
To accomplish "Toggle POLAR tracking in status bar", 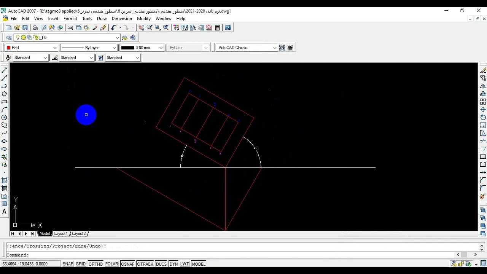I will [x=112, y=264].
